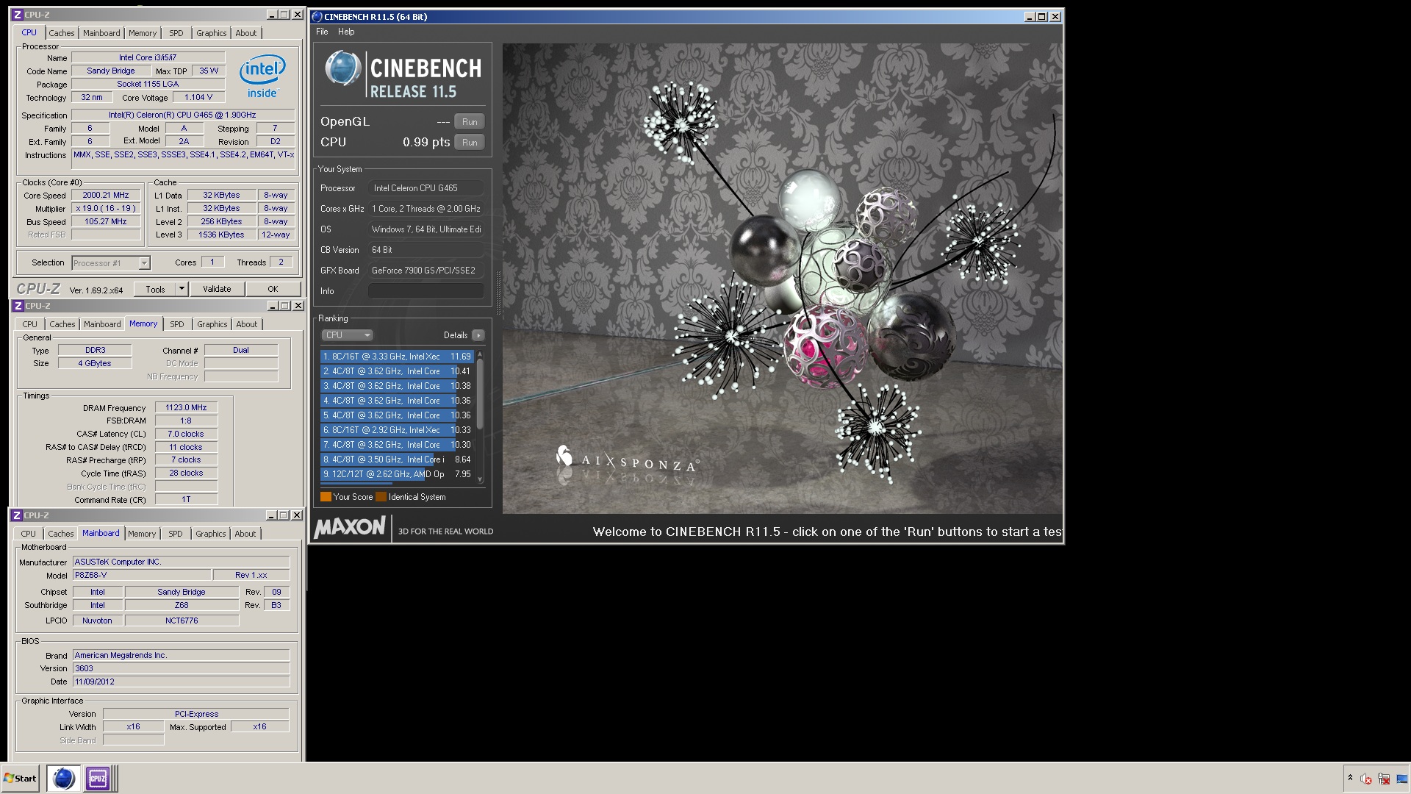Click Mainboard CPU-Z window title icon

click(17, 515)
